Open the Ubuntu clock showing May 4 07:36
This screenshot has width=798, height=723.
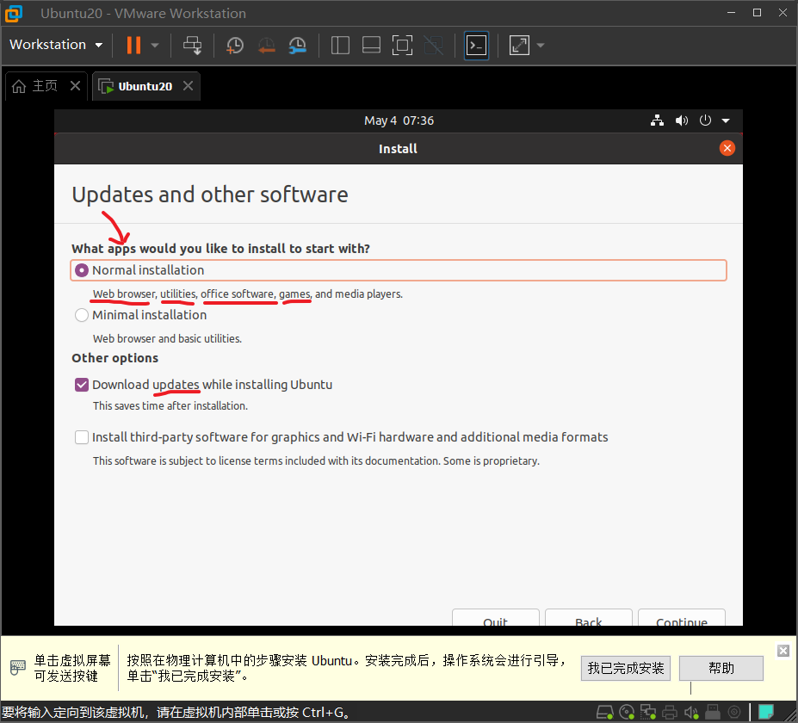click(x=399, y=120)
